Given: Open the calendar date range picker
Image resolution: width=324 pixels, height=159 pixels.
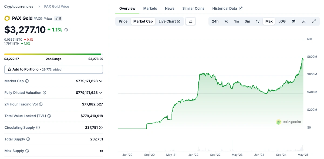Looking at the screenshot, I should [x=293, y=21].
